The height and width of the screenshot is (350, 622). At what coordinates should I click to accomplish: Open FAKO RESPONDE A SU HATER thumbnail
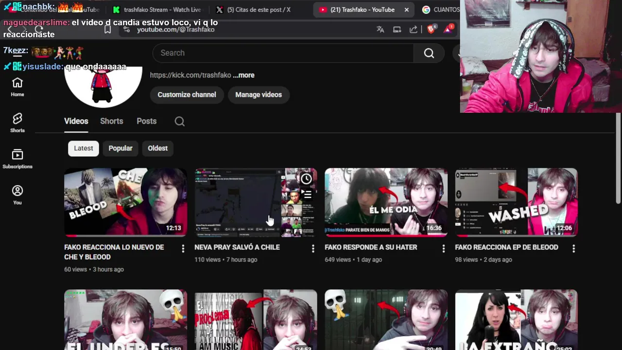(x=386, y=203)
